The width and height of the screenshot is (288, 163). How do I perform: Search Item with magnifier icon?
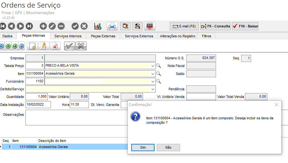159,74
